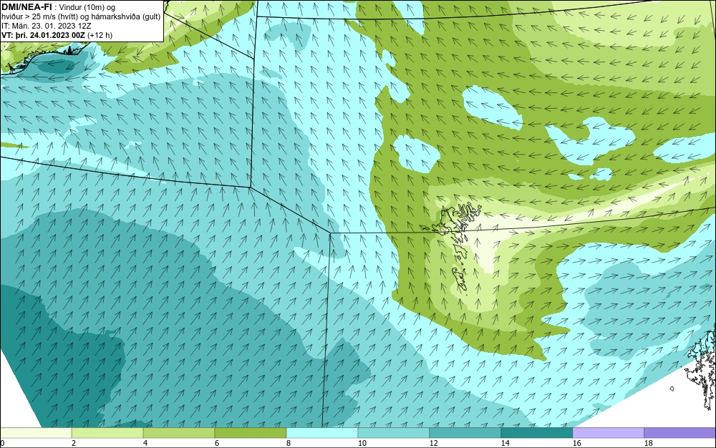The width and height of the screenshot is (716, 448).
Task: Click the 14–16 m/s dark teal legend swatch
Action: [x=537, y=432]
